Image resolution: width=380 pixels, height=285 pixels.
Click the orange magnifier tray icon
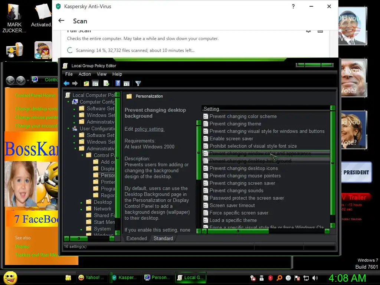(279, 278)
